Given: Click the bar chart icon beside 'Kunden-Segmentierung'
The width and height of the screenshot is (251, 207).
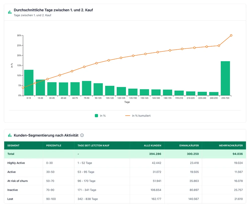Looking at the screenshot, I should pyautogui.click(x=10, y=135).
